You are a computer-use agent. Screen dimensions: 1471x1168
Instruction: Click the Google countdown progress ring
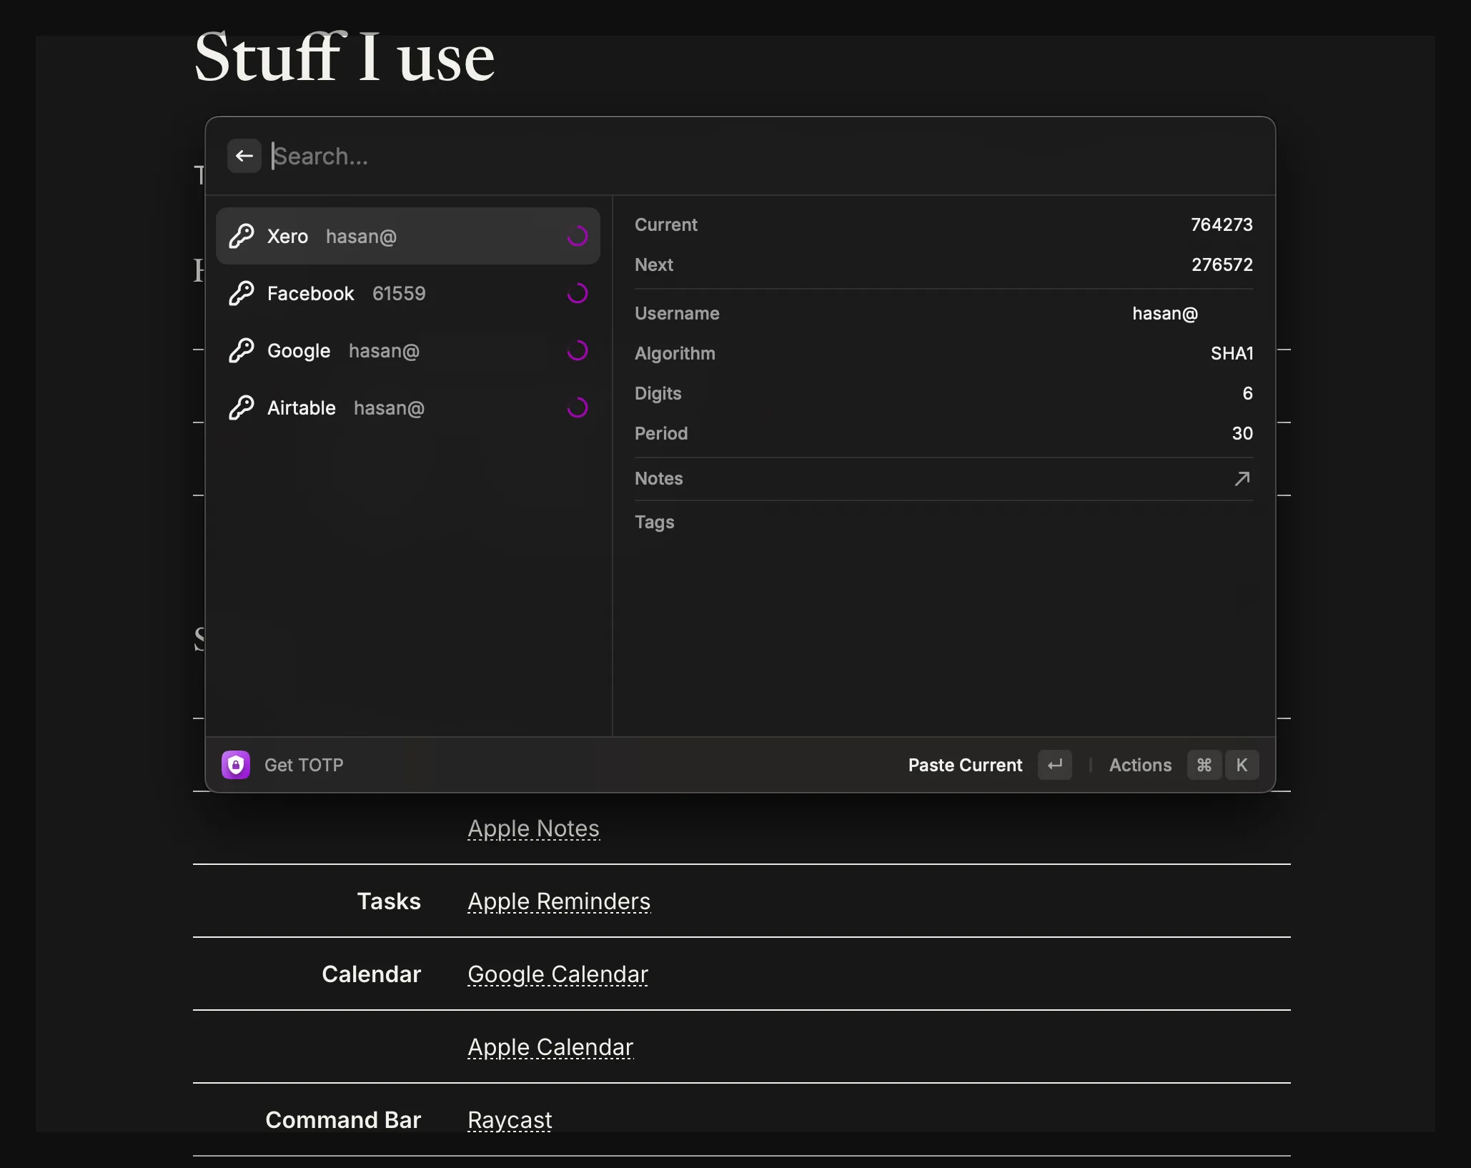[x=578, y=350]
